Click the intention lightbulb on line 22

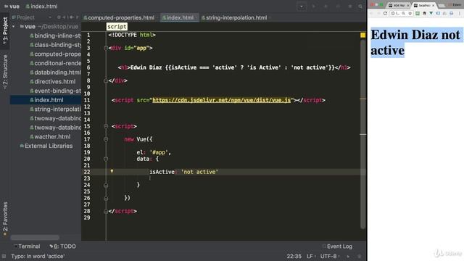(112, 171)
